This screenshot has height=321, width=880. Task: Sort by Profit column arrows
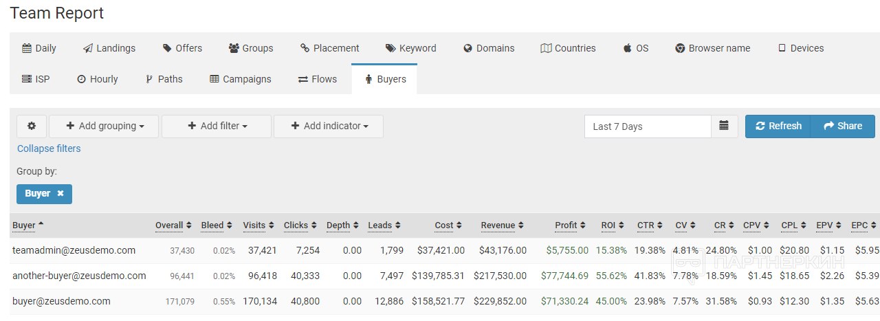582,225
